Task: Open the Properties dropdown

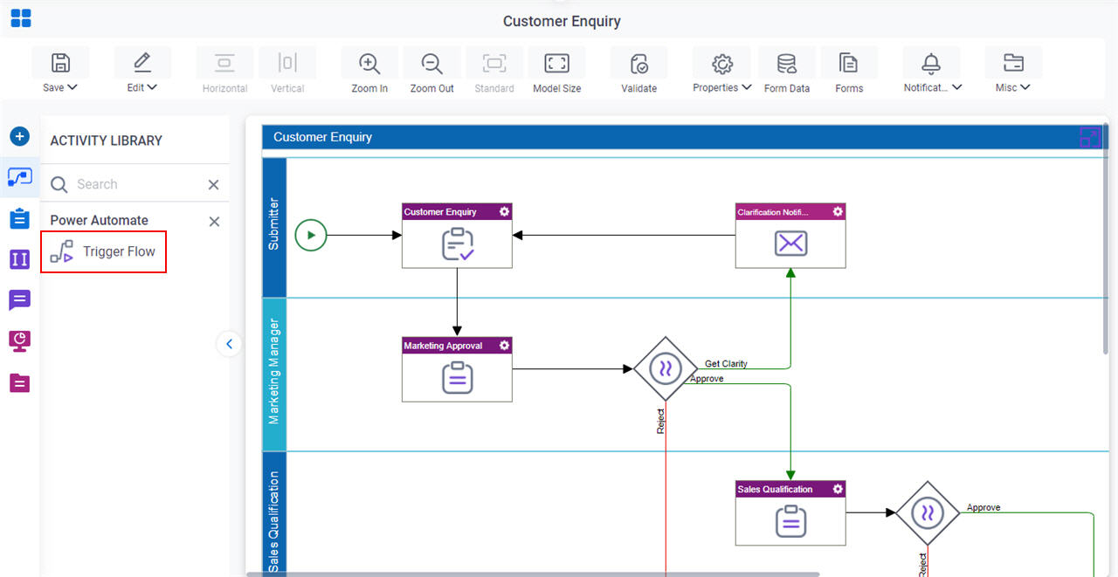Action: tap(721, 87)
